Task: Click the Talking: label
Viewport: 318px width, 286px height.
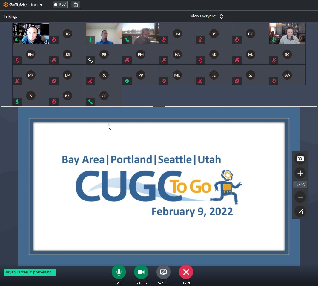Action: pyautogui.click(x=10, y=16)
